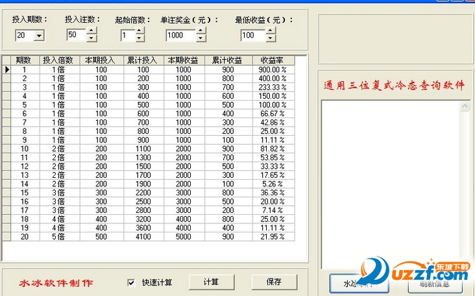Click the 投入期数 value field showing 20
The height and width of the screenshot is (296, 475).
[x=25, y=36]
